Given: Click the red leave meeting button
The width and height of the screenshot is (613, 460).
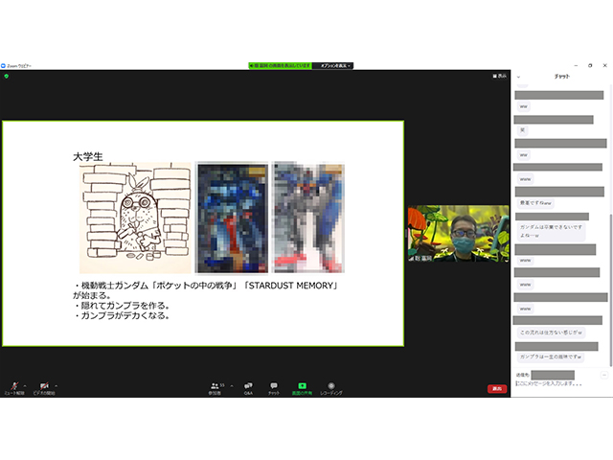Looking at the screenshot, I should (497, 388).
